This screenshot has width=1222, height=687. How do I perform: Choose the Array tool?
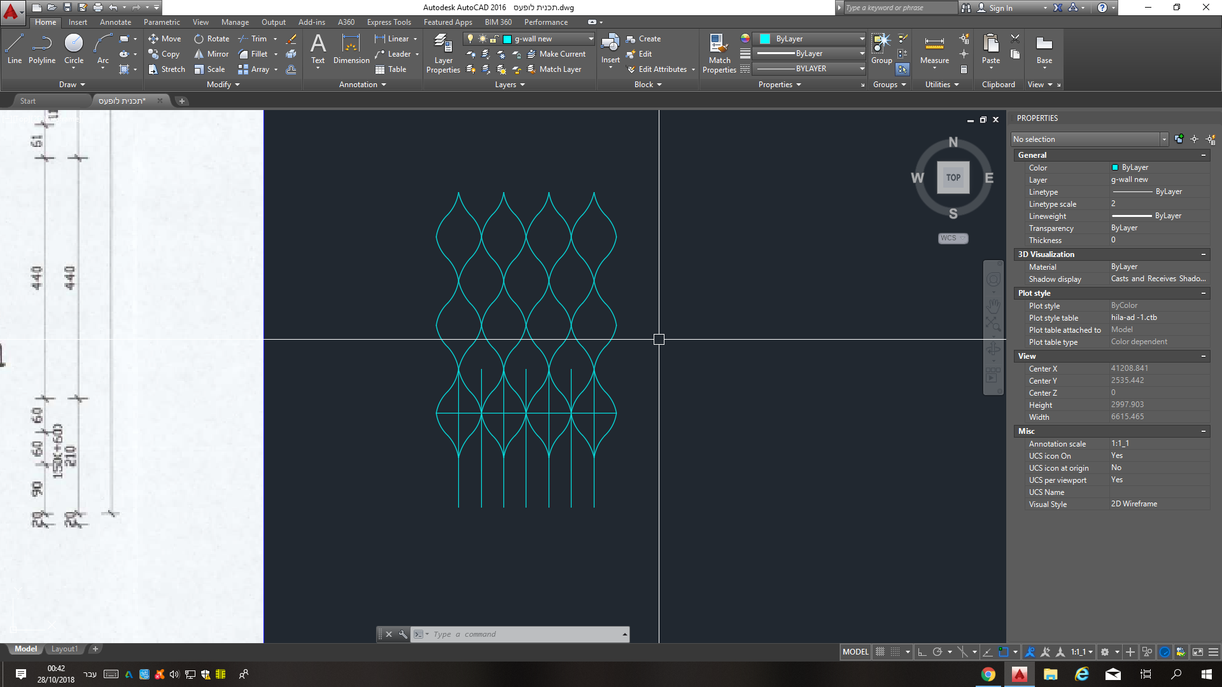point(254,69)
